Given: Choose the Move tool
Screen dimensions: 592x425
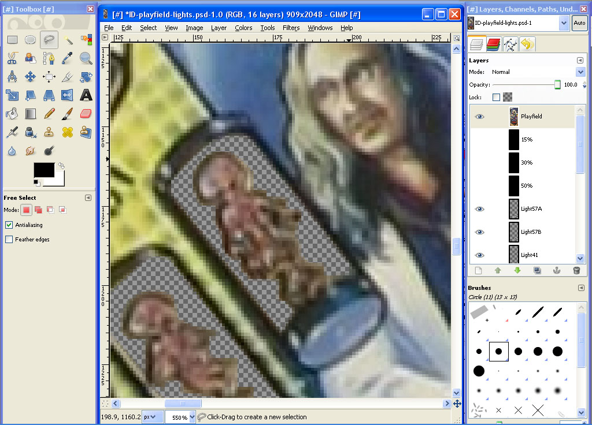Looking at the screenshot, I should click(x=31, y=76).
